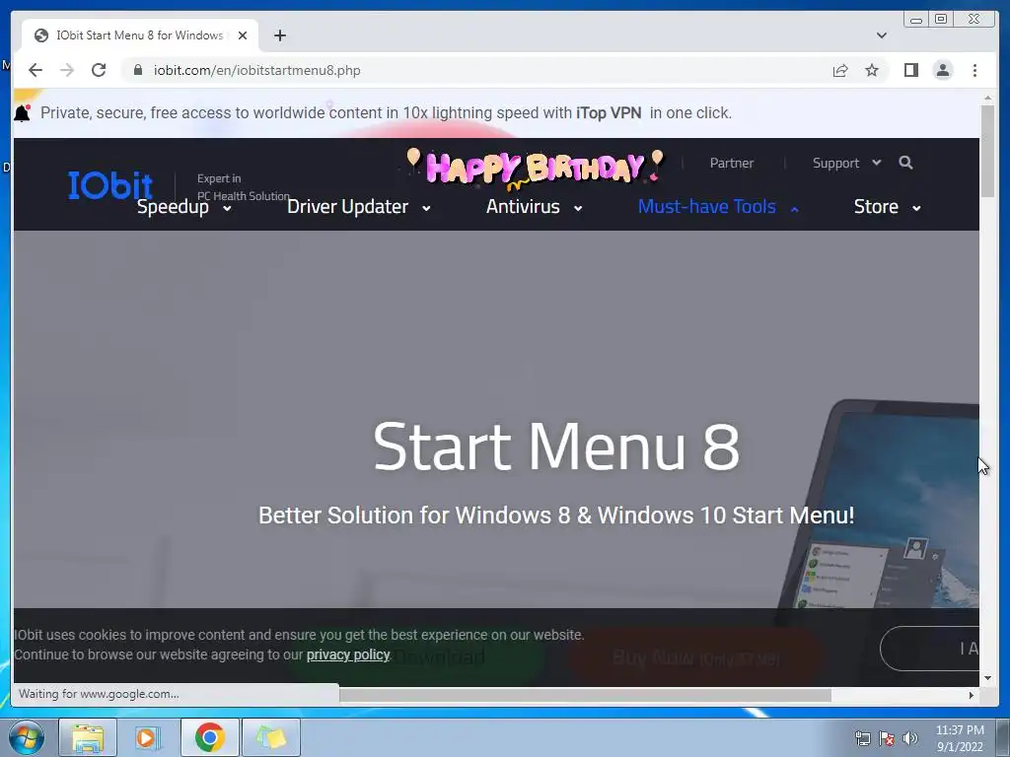This screenshot has width=1010, height=757.
Task: Expand the Driver Updater chevron
Action: click(426, 209)
